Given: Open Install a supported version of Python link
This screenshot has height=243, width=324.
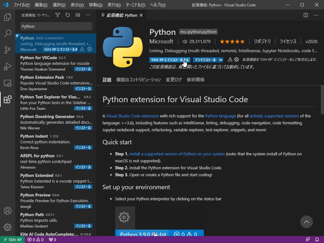Looking at the screenshot, I should point(177,154).
